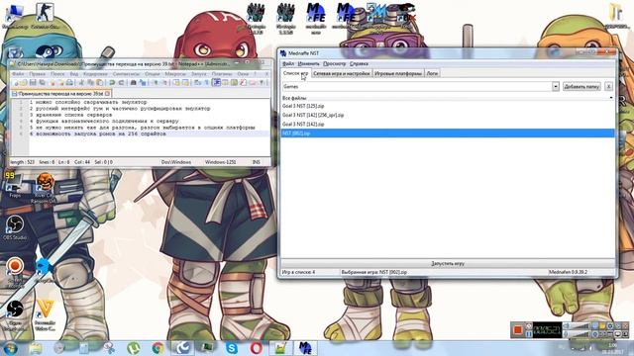Open Windows Start menu

pos(10,348)
